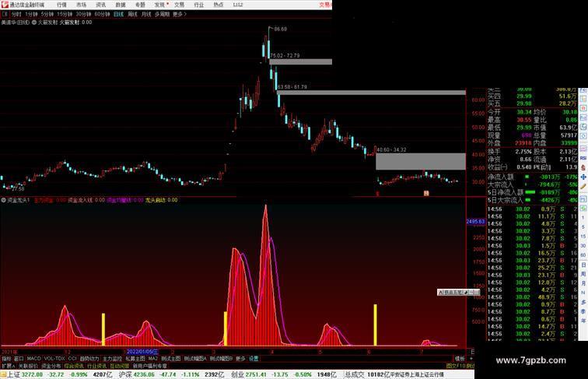Click the 上证 3272.00 index in status bar
588x379 pixels.
(x=26, y=374)
